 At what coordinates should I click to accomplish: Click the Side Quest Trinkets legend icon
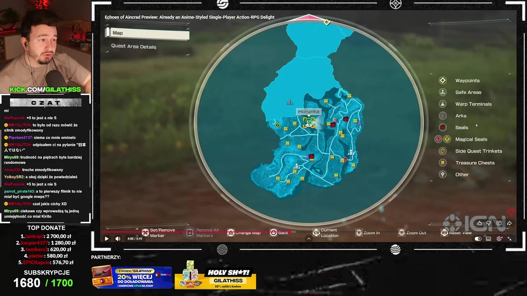[x=443, y=151]
